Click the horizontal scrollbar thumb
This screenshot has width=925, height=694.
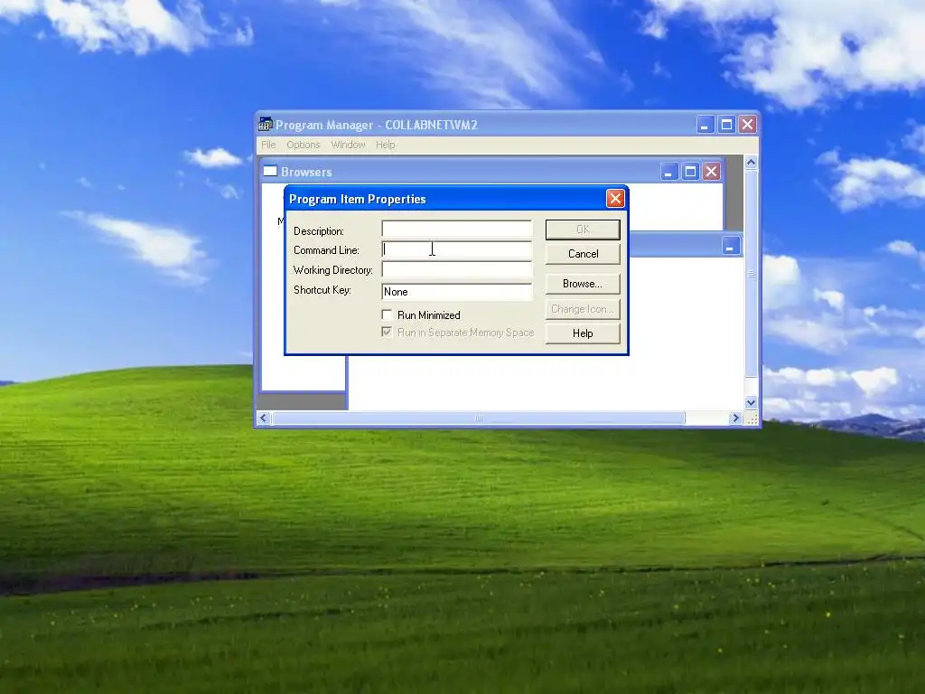(479, 417)
